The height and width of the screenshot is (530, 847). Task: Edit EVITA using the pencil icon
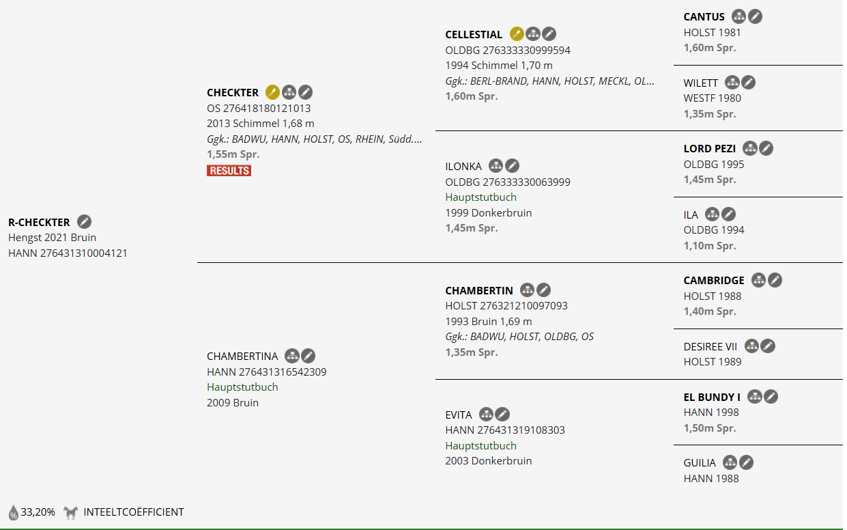coord(502,414)
